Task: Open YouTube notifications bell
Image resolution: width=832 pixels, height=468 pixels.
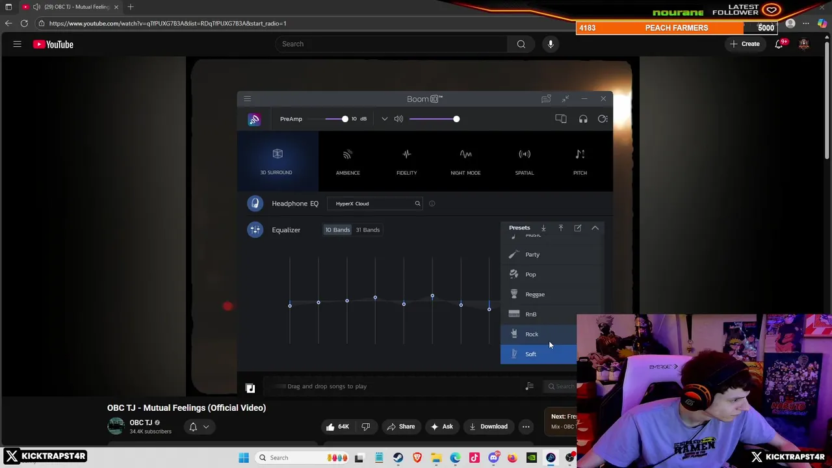Action: (779, 44)
